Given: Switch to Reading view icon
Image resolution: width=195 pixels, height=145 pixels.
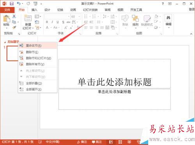Looking at the screenshot, I should pyautogui.click(x=129, y=142).
